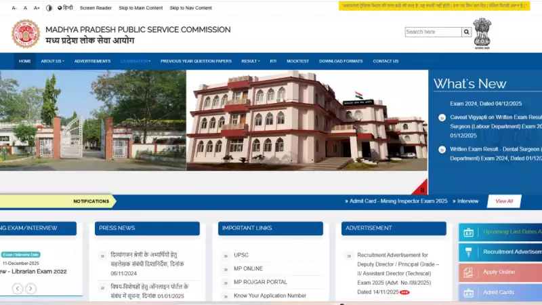Click the Apply Online tile
The height and width of the screenshot is (305, 542).
point(500,272)
